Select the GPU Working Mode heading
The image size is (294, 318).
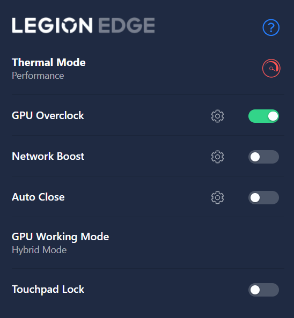point(61,236)
